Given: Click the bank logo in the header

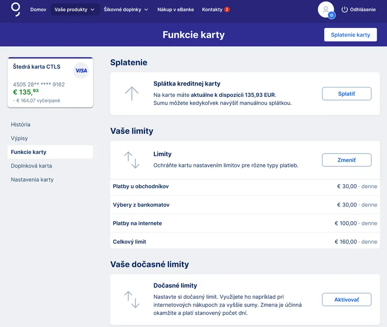Looking at the screenshot, I should click(x=16, y=9).
